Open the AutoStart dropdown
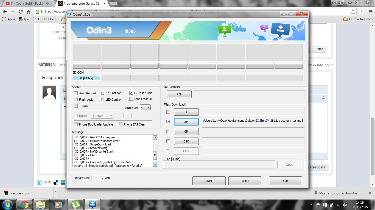Viewport: 375px width, 210px height. [145, 107]
